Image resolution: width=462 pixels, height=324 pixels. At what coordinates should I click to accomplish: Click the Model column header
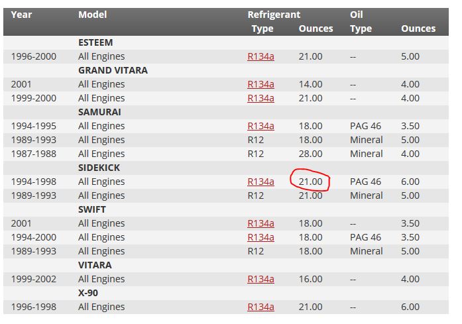(x=92, y=14)
